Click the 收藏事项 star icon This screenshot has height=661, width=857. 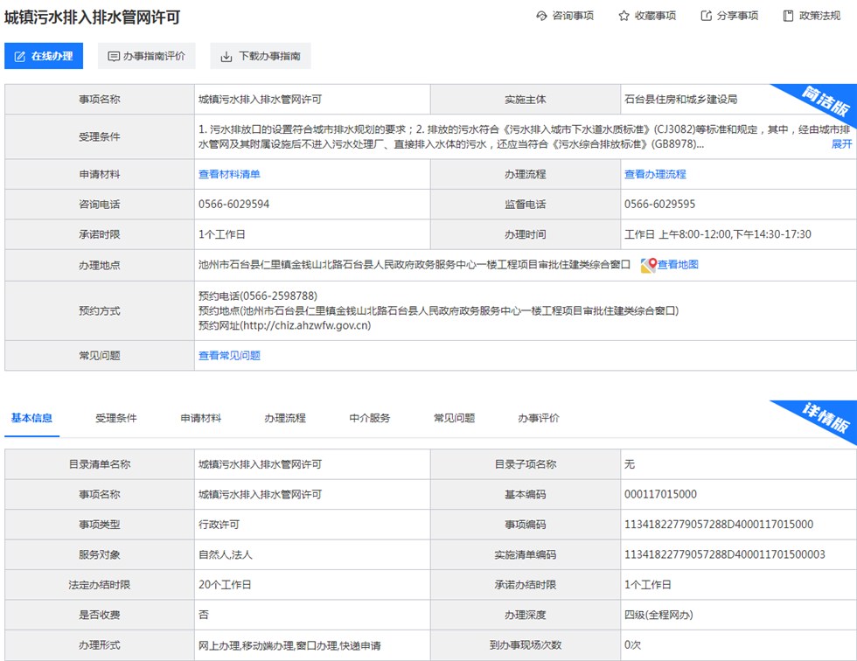tap(624, 16)
